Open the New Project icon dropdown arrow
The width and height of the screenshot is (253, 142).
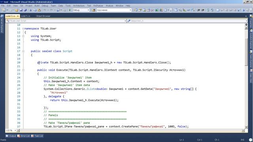7,10
